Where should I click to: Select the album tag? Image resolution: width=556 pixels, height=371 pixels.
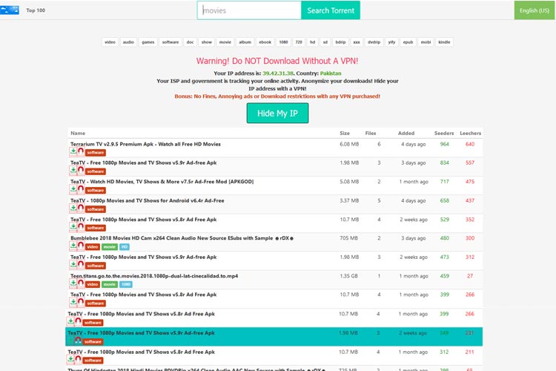[245, 42]
